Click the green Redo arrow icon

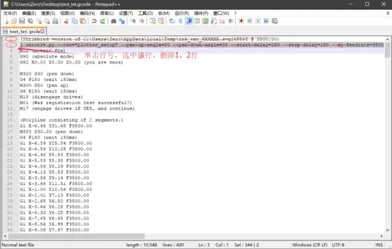[103, 22]
